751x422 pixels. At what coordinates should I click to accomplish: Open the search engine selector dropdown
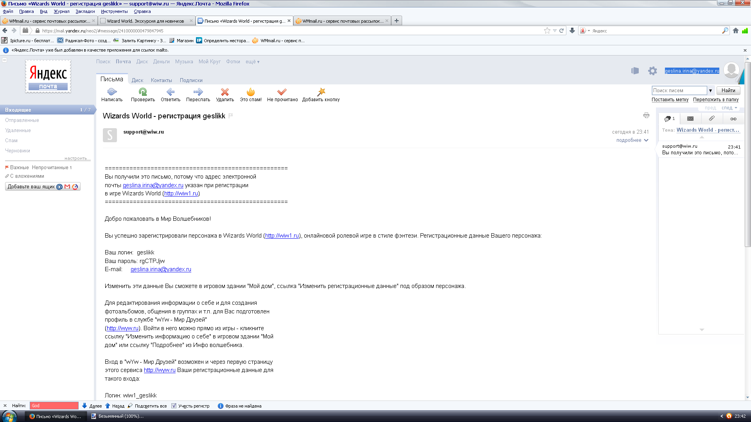pos(585,30)
